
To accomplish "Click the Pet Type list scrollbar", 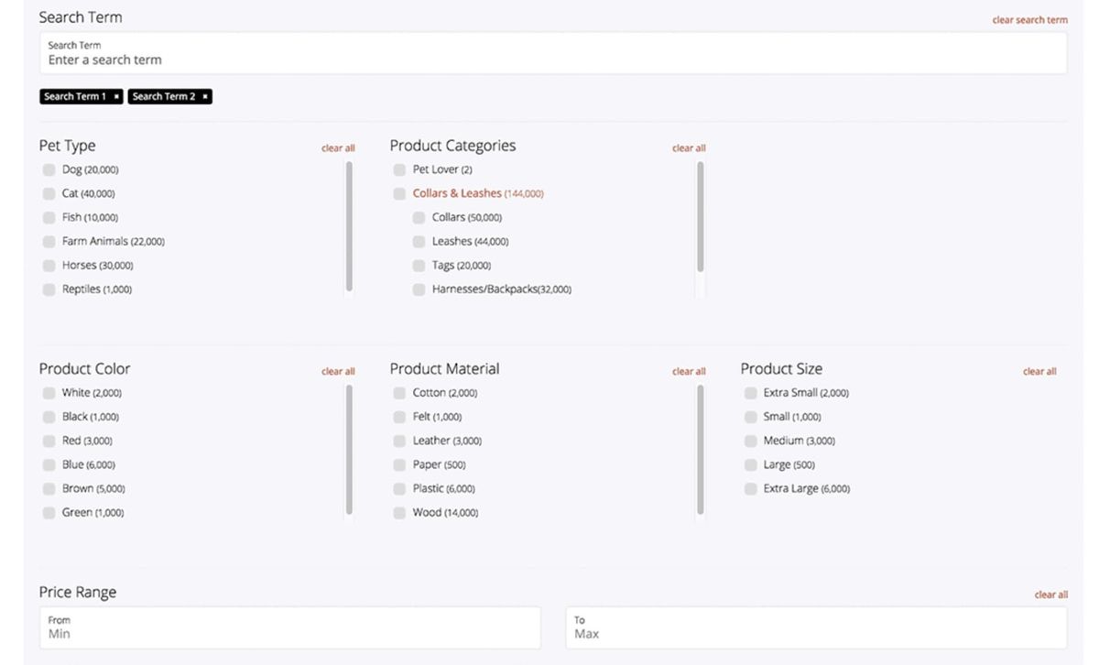I will tap(350, 226).
